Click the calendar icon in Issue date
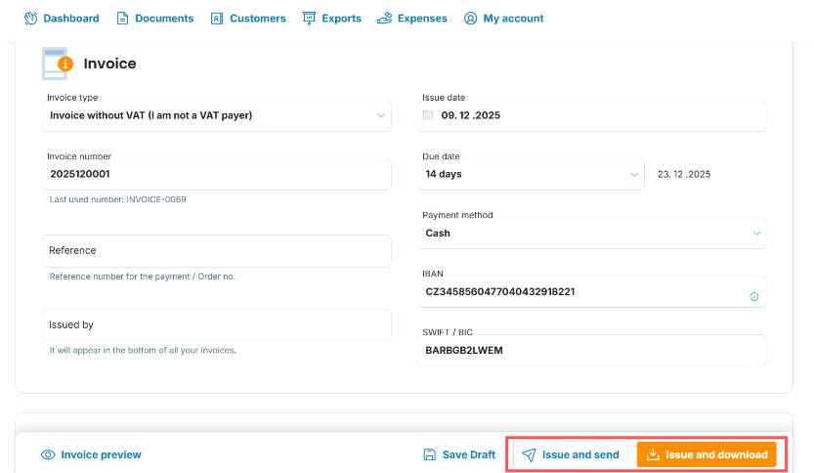 point(428,115)
